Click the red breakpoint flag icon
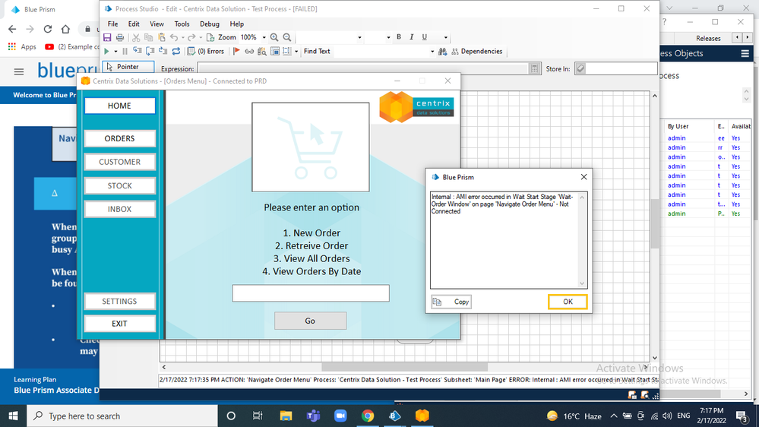The height and width of the screenshot is (427, 759). pos(236,52)
